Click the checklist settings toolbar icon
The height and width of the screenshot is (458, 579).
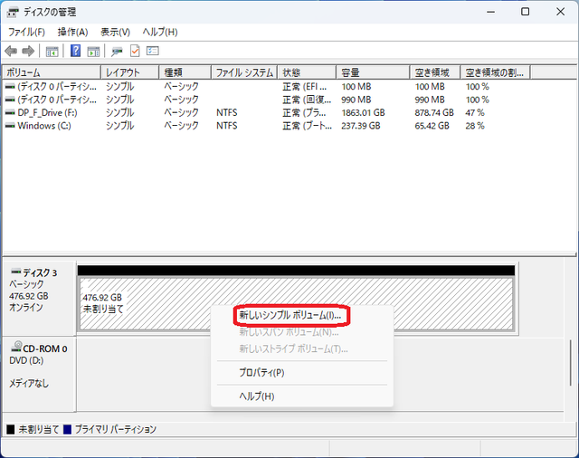coord(153,51)
